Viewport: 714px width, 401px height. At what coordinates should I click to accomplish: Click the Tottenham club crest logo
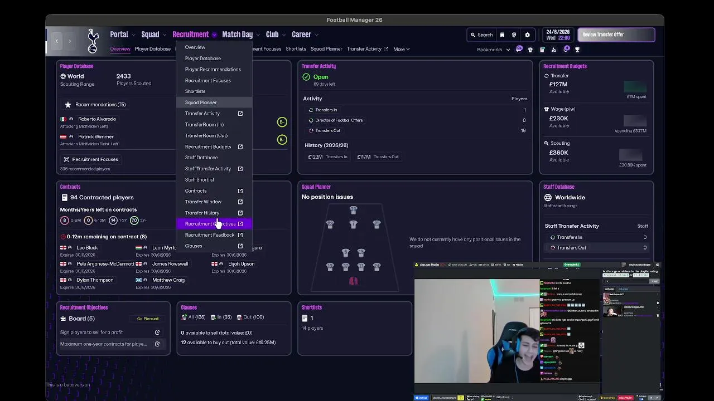[93, 41]
